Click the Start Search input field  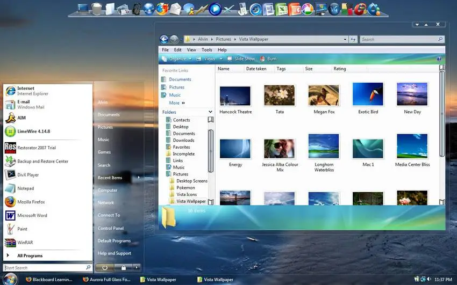[x=48, y=267]
